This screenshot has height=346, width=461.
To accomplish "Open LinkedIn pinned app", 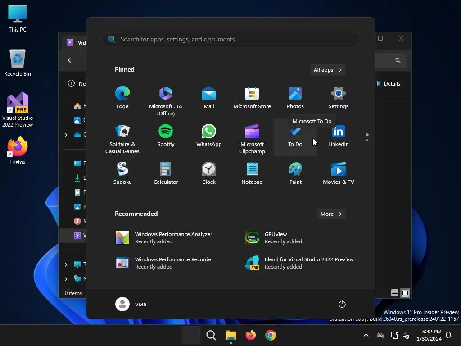I will coord(339,135).
